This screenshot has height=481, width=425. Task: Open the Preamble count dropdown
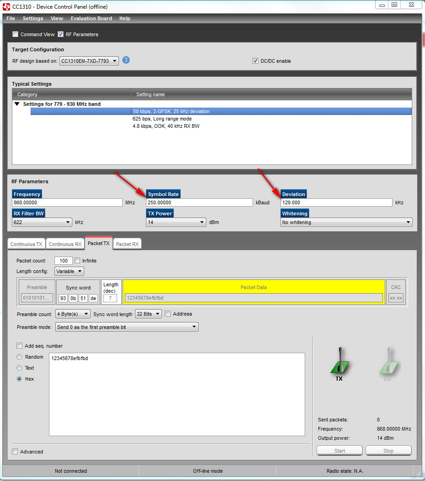[x=73, y=314]
